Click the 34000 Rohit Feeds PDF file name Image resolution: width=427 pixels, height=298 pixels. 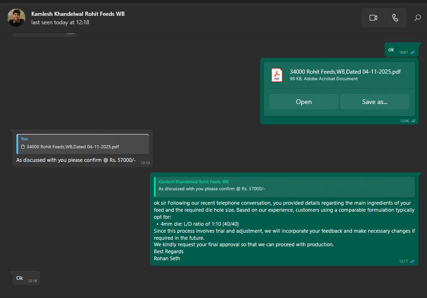click(x=345, y=71)
